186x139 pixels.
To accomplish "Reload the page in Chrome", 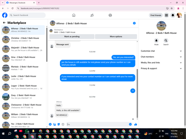I will click(x=12, y=8).
